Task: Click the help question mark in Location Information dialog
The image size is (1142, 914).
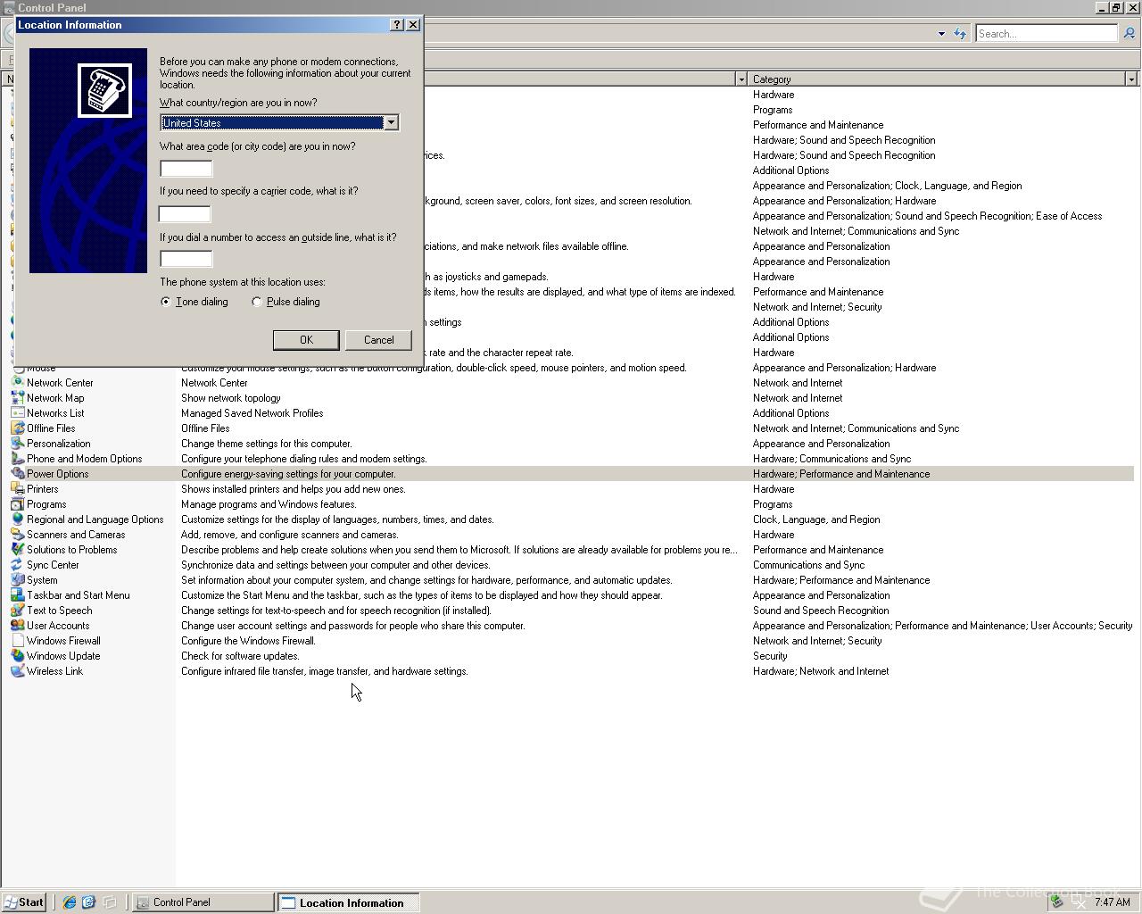Action: click(397, 25)
